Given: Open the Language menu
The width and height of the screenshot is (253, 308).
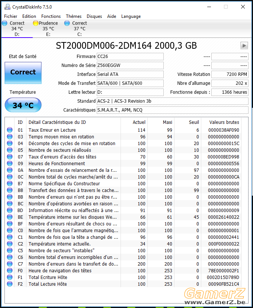Looking at the screenshot, I should click(x=131, y=16).
